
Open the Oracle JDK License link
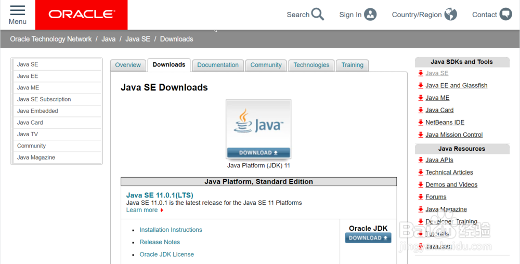click(167, 255)
